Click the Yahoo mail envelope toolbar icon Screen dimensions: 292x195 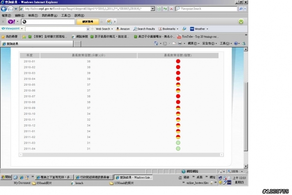click(109, 22)
